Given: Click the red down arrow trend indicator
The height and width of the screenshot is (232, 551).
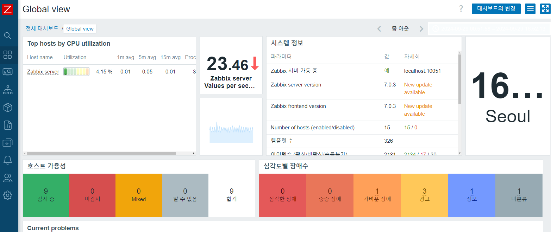Looking at the screenshot, I should 255,64.
